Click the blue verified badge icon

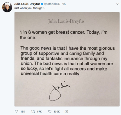point(42,4)
